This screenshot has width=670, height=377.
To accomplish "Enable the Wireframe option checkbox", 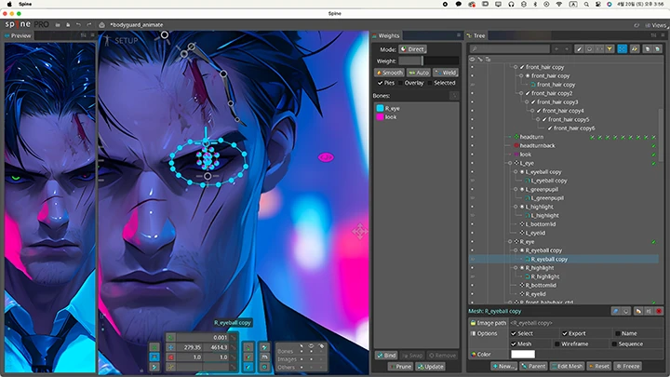I will point(557,344).
